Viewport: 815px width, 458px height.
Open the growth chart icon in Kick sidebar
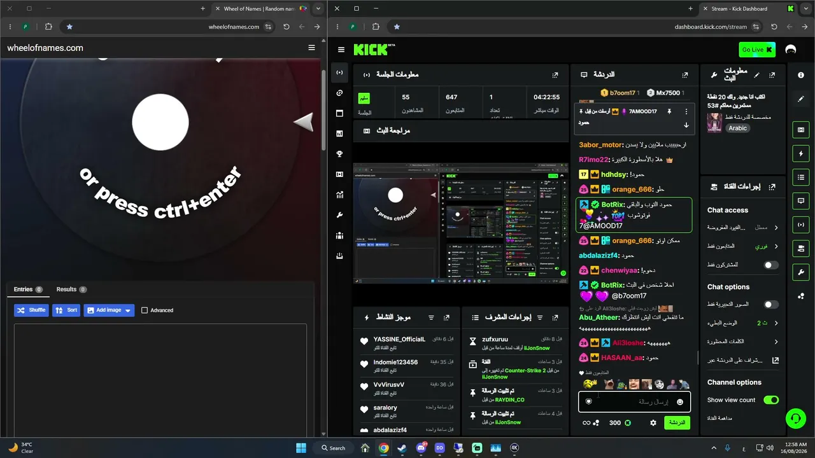tap(339, 195)
